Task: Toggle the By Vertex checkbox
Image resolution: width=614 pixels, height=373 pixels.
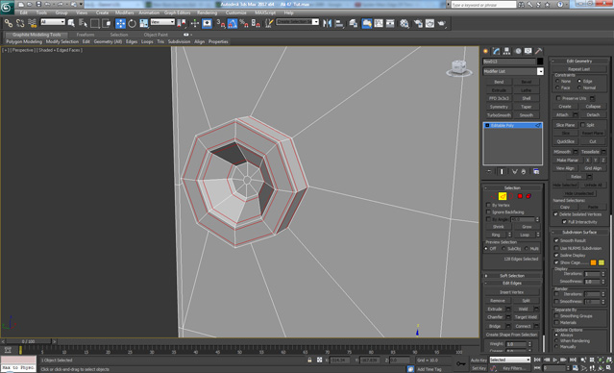Action: point(488,205)
